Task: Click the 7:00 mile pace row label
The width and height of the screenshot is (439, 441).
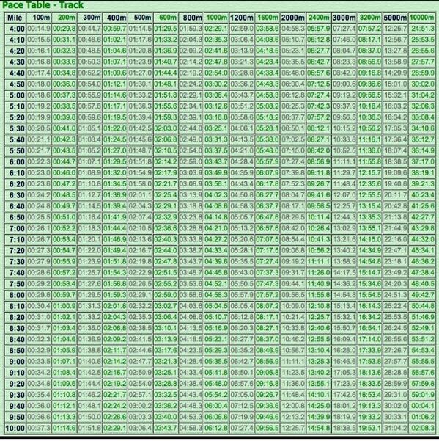Action: (15, 228)
